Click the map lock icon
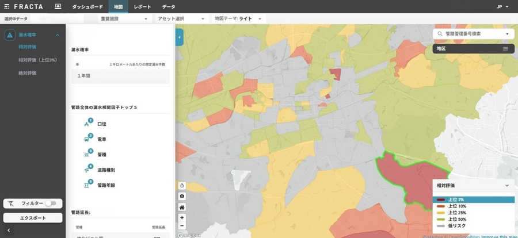Image resolution: width=518 pixels, height=238 pixels. click(182, 186)
